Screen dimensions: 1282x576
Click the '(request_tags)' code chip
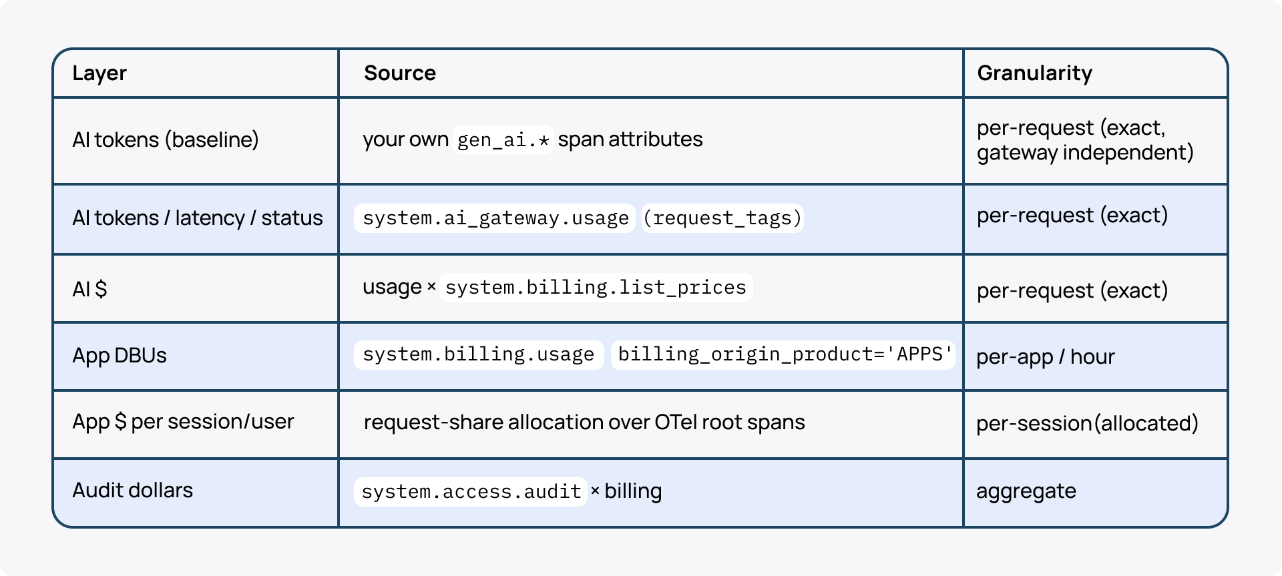pos(722,218)
